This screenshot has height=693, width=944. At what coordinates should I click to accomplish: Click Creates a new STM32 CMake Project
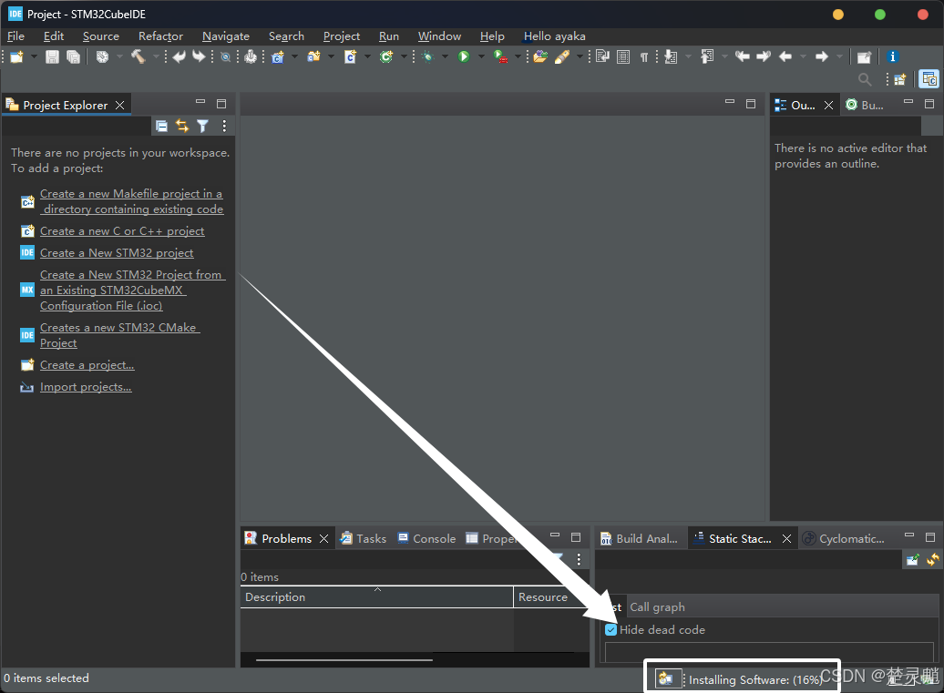tap(119, 335)
